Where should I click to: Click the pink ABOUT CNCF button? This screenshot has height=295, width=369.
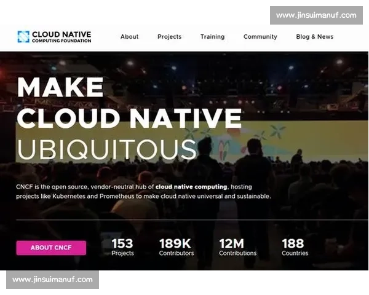[x=51, y=248]
